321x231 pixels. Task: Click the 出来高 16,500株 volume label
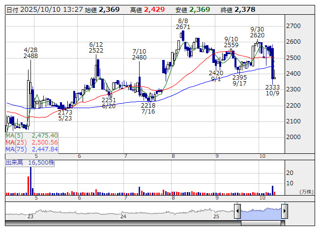[30, 163]
